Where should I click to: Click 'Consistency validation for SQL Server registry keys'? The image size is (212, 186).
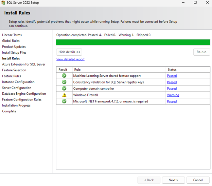click(x=109, y=82)
